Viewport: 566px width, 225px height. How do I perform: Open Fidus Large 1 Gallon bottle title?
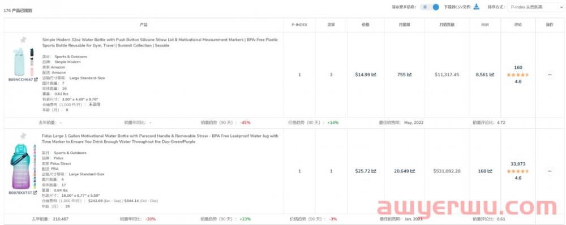pos(160,139)
